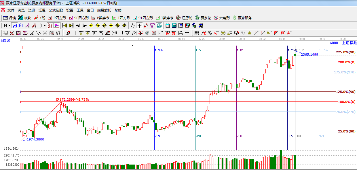Toggle the pressed colored flag chart button
The height and width of the screenshot is (170, 357).
click(57, 26)
